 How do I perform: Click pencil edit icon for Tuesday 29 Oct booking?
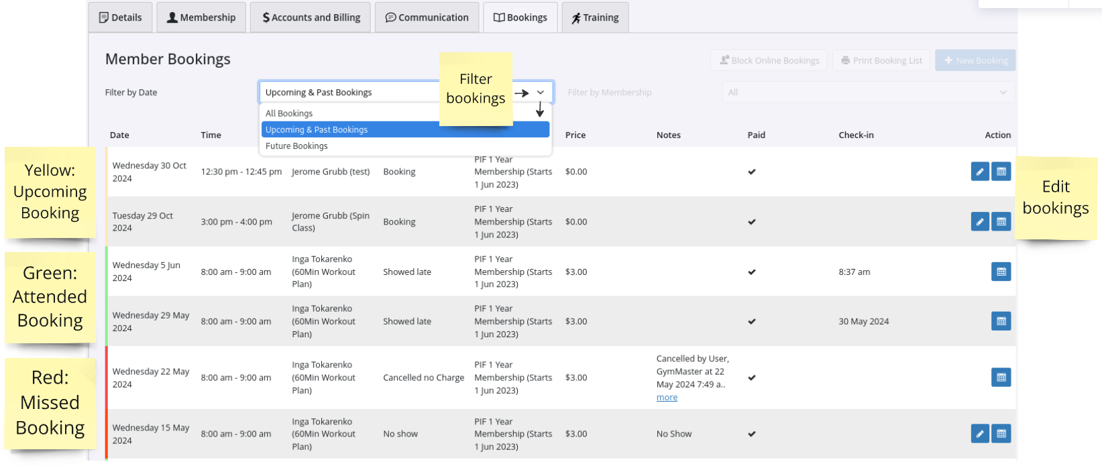pos(979,221)
